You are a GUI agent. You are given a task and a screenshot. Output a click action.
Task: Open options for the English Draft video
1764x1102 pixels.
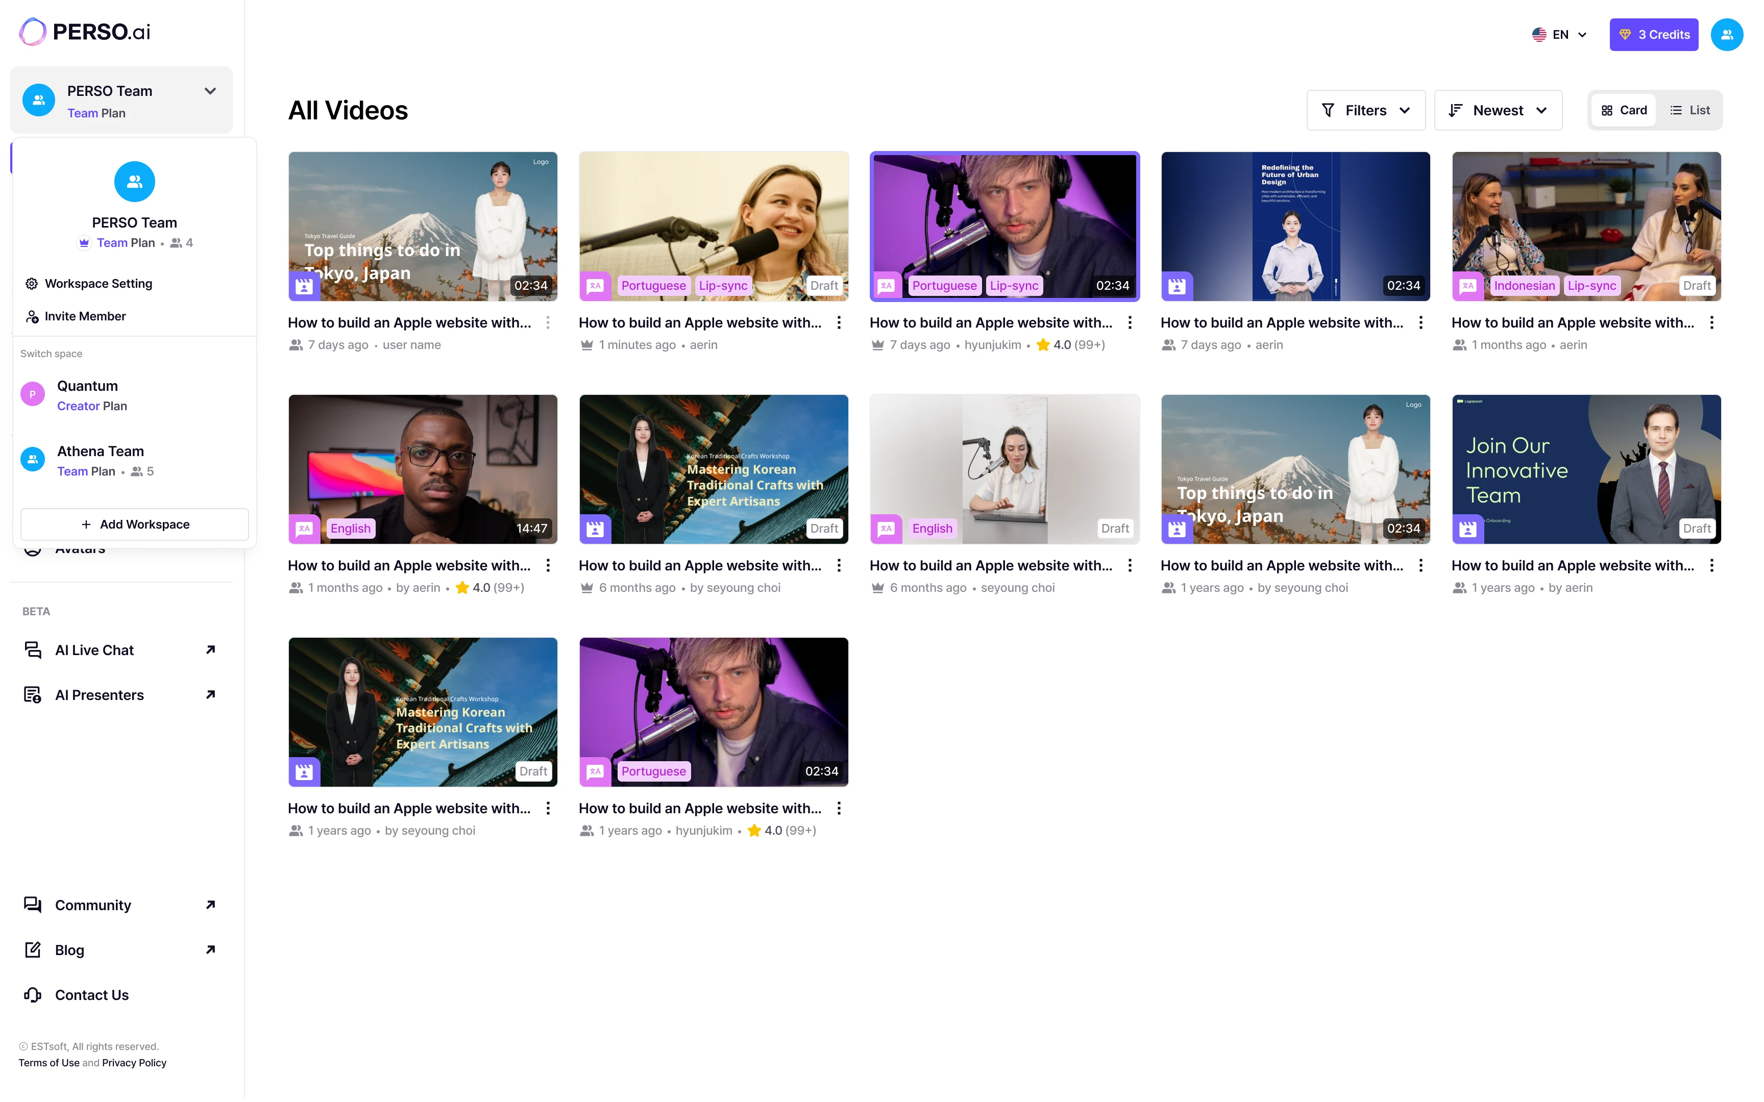point(1130,566)
